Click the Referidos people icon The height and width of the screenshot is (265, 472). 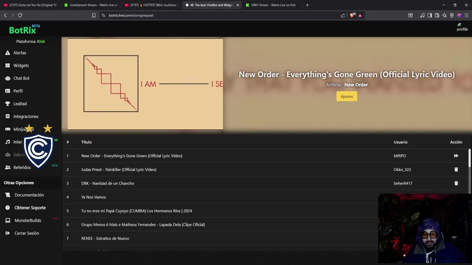click(7, 167)
